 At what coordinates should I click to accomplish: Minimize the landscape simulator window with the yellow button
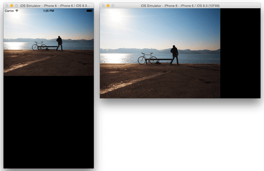(x=108, y=6)
